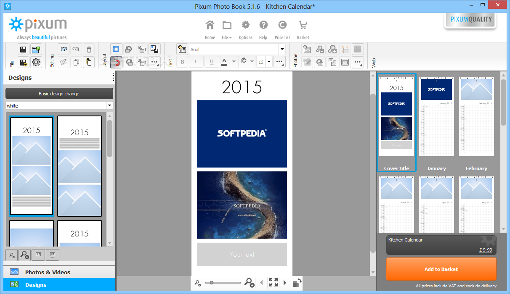Click the 'Your text' placeholder box
The image size is (510, 294).
click(242, 254)
